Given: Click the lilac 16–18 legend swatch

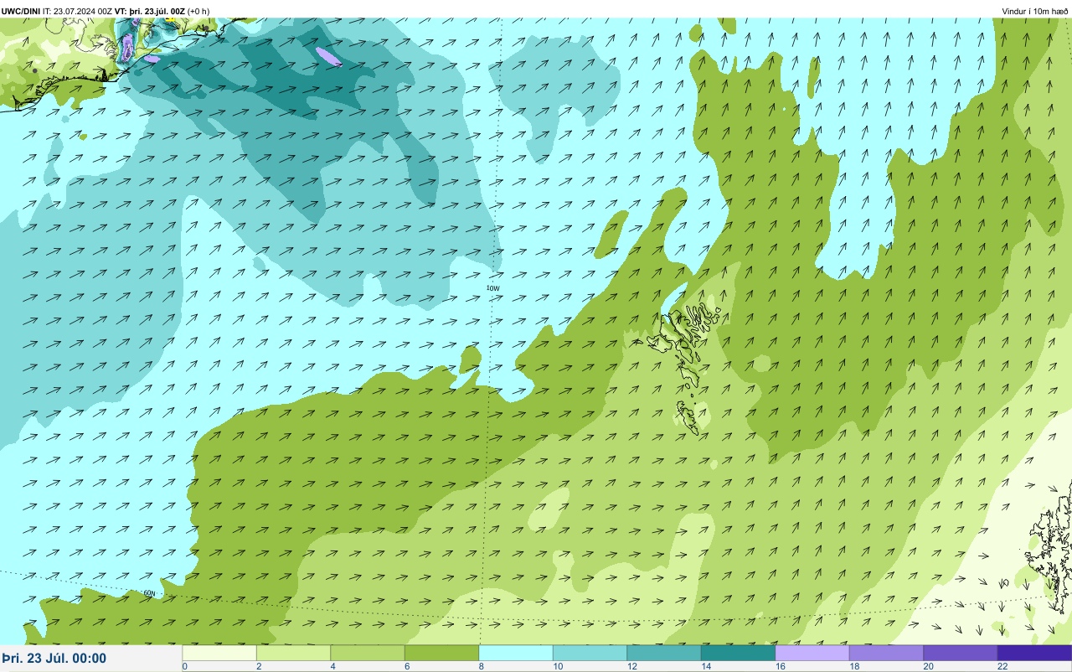Looking at the screenshot, I should tap(812, 653).
